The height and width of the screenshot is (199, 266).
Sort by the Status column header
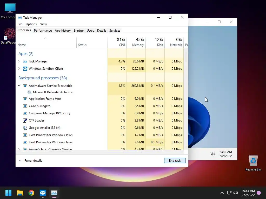(92, 42)
